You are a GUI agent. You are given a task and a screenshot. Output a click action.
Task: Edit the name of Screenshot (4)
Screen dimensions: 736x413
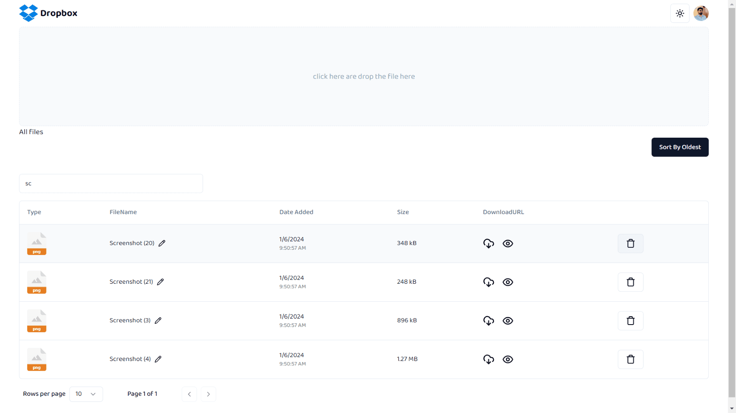pos(158,359)
